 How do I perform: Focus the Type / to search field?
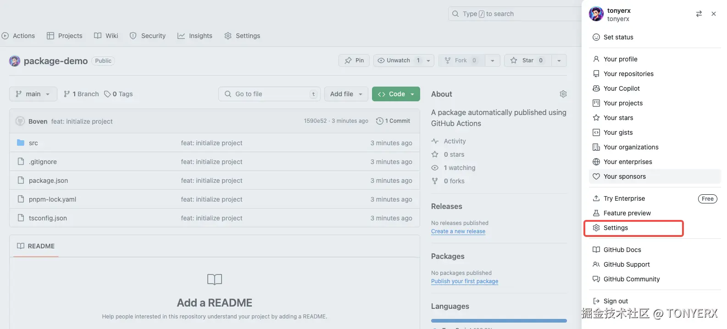(515, 14)
